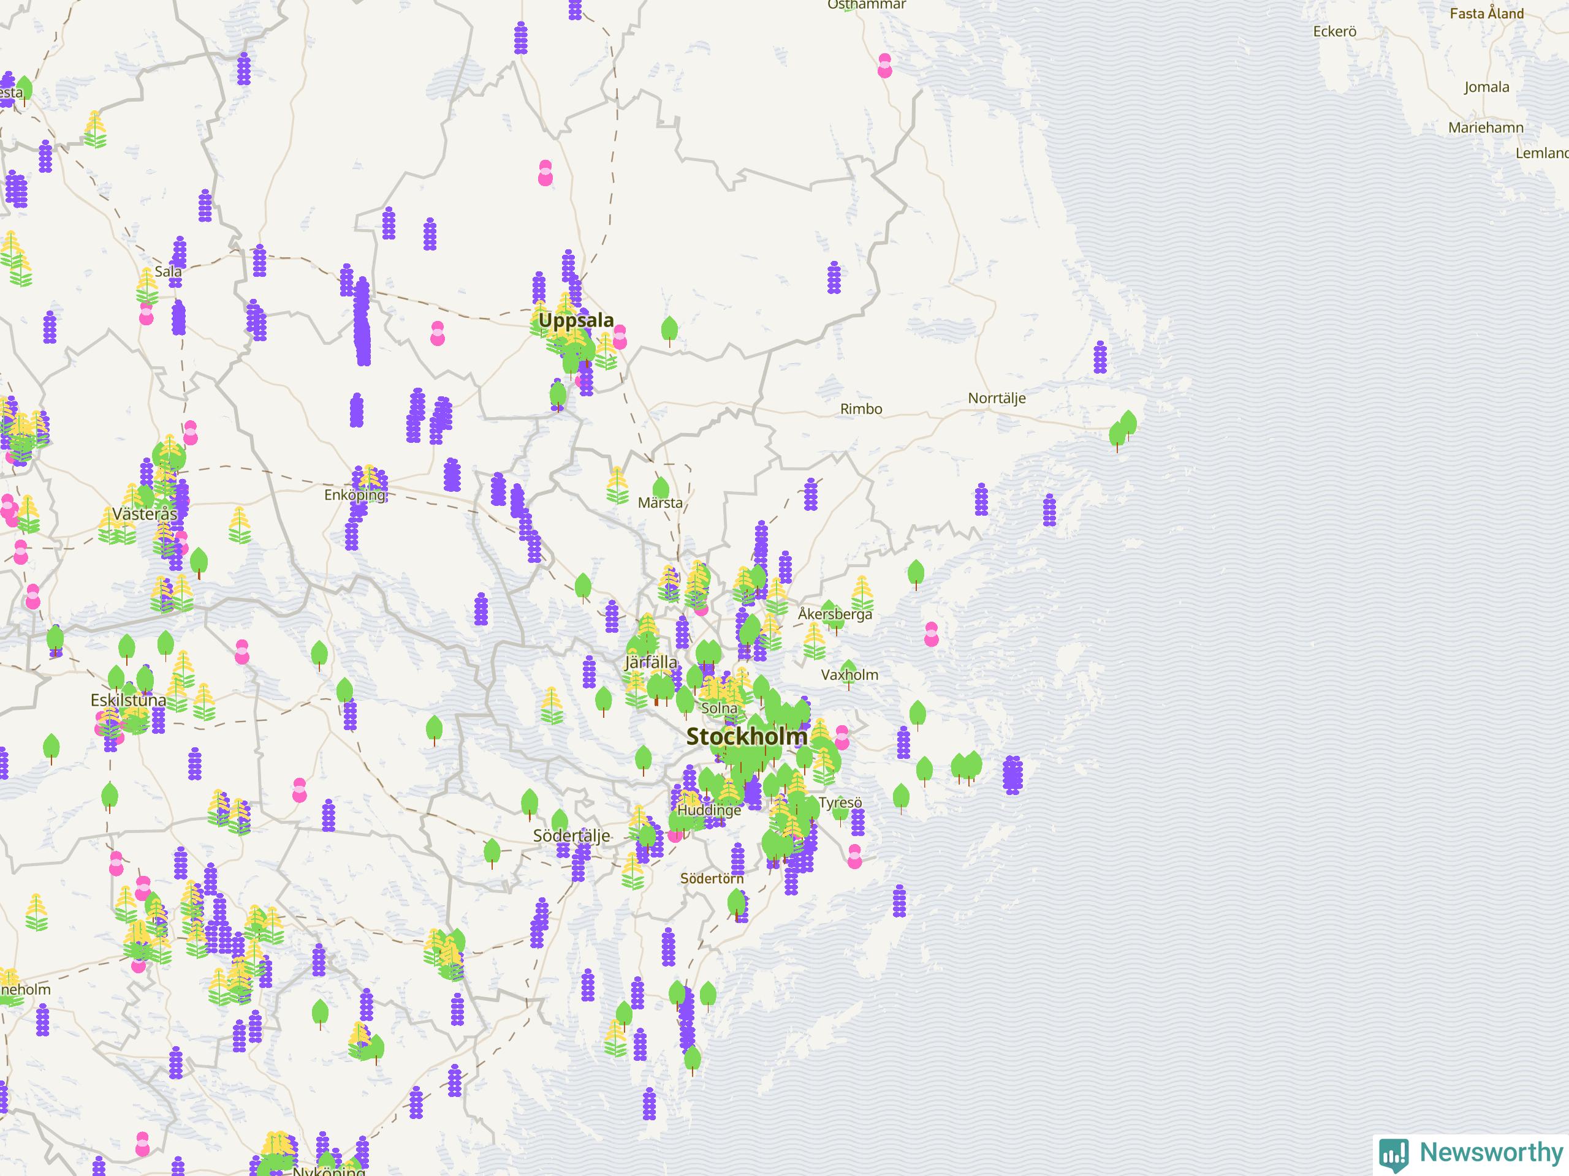The image size is (1569, 1176).
Task: Click the Södertälje label
Action: (572, 837)
